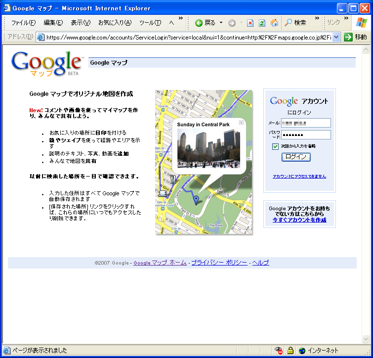Click the Internet zone globe icon
Screen dimensions: 373x358
click(302, 351)
